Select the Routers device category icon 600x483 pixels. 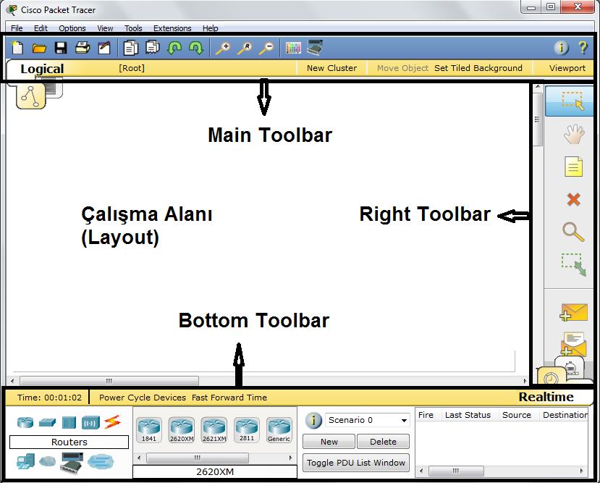point(25,422)
